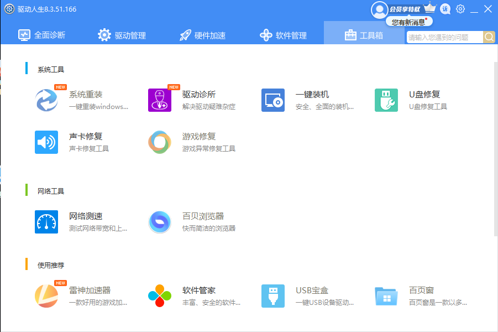Click the 解决驱动疑难杂症 description
This screenshot has width=498, height=332.
click(x=209, y=107)
